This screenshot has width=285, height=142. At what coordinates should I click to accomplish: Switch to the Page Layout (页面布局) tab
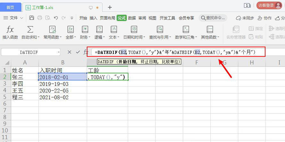107,18
